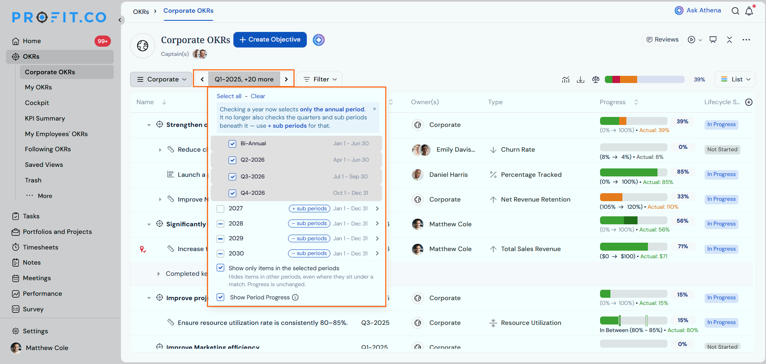The height and width of the screenshot is (364, 766).
Task: Open the balance scale icon
Action: pyautogui.click(x=596, y=79)
